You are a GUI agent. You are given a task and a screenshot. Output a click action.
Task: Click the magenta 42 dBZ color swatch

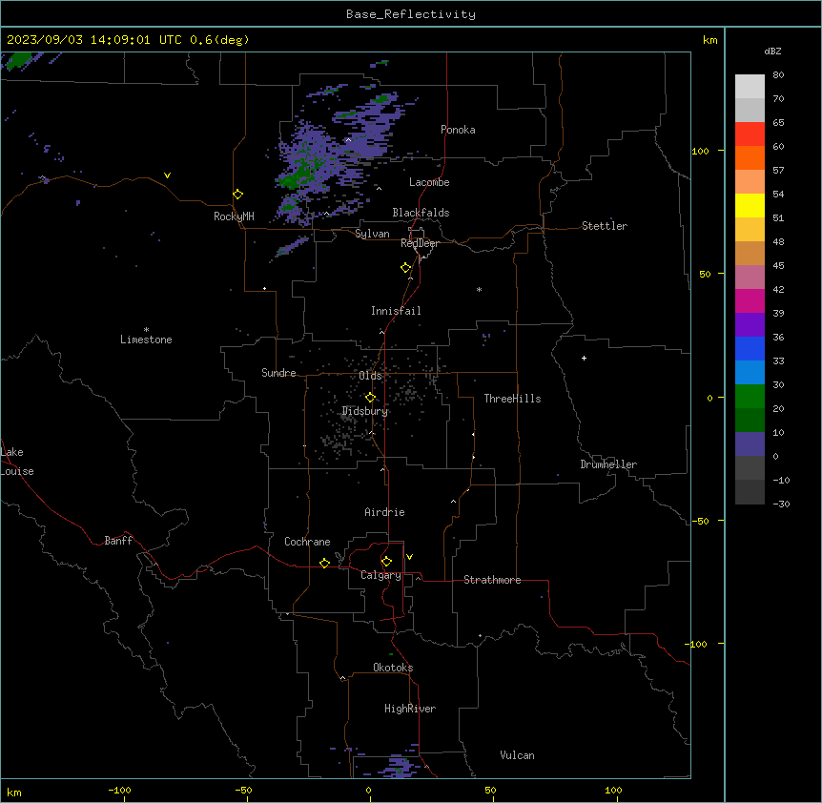(750, 300)
